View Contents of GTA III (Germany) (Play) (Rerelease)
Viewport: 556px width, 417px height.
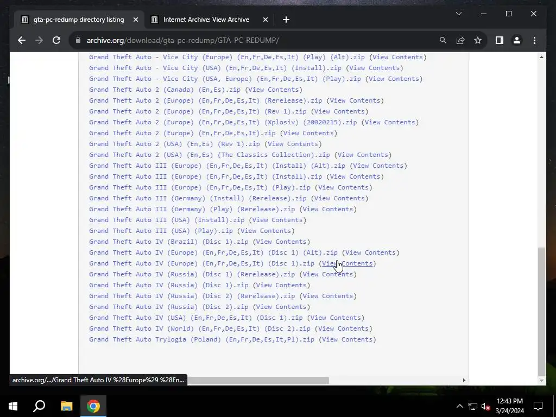327,209
